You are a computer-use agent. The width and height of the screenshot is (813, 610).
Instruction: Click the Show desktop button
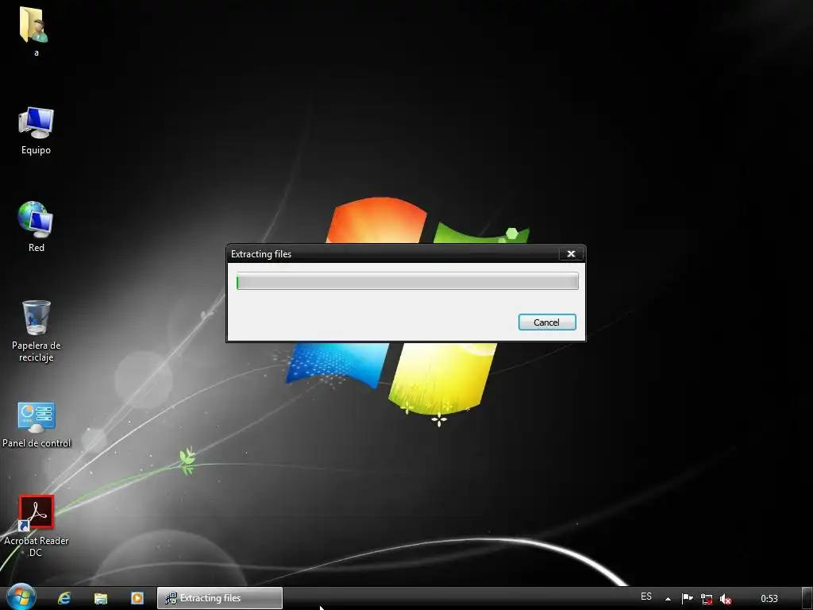click(807, 599)
